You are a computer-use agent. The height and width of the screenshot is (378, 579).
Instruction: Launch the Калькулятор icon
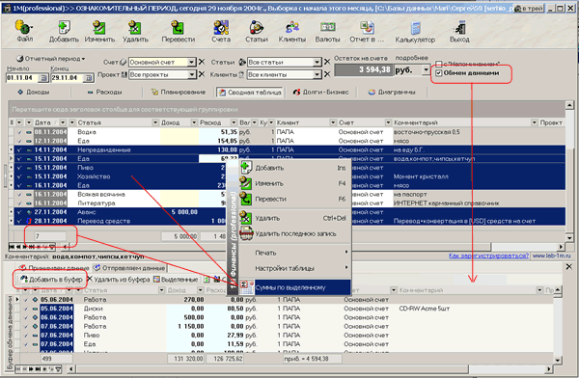(415, 32)
